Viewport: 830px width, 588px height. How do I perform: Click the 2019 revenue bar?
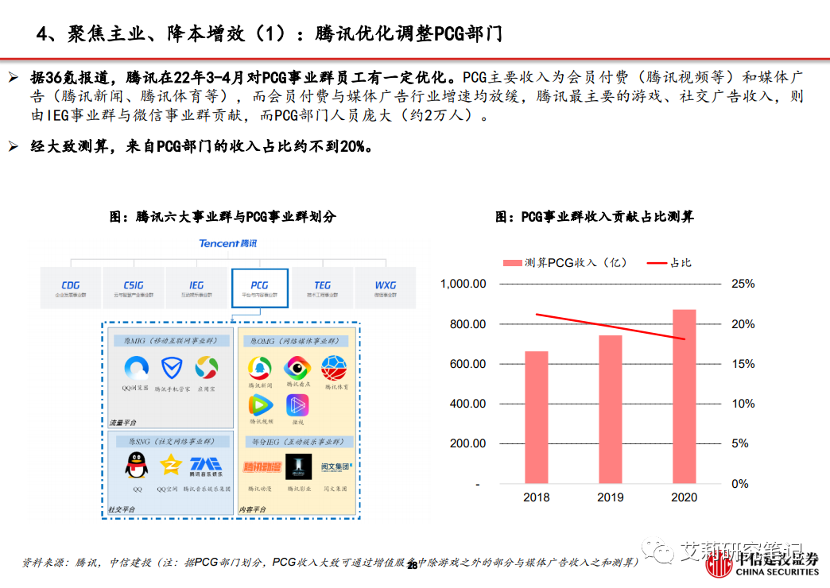[x=611, y=409]
